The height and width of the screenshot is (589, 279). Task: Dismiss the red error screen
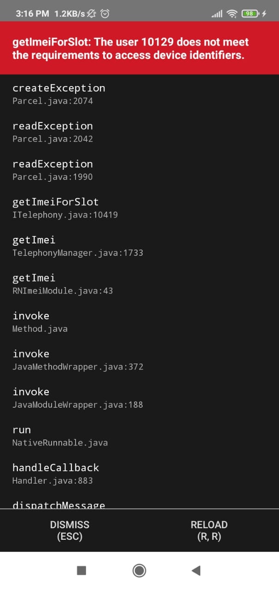pyautogui.click(x=70, y=531)
